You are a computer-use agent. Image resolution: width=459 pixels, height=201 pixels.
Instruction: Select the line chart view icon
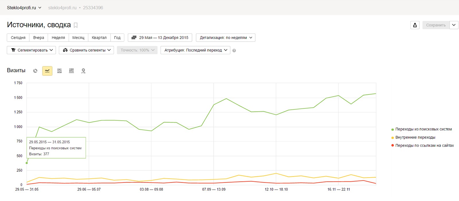[47, 71]
